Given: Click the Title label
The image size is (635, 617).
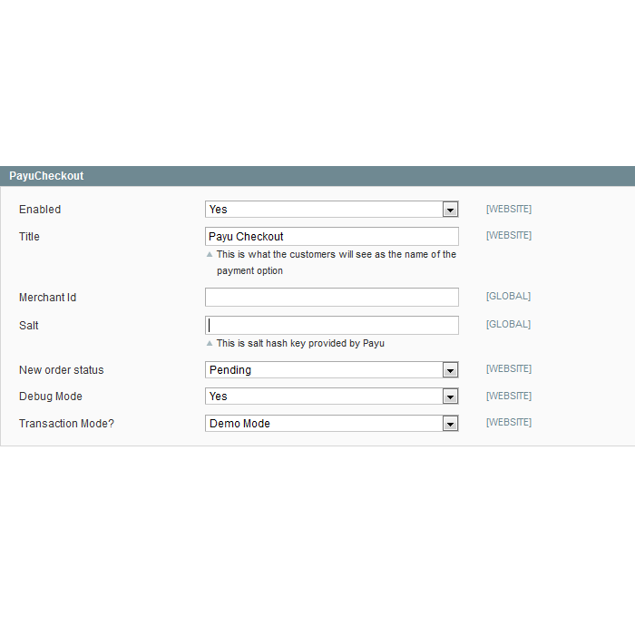Looking at the screenshot, I should pyautogui.click(x=29, y=237).
